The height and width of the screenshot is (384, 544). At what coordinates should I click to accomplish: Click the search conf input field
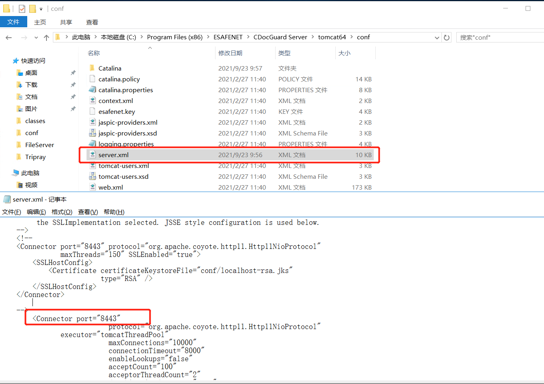(x=499, y=37)
